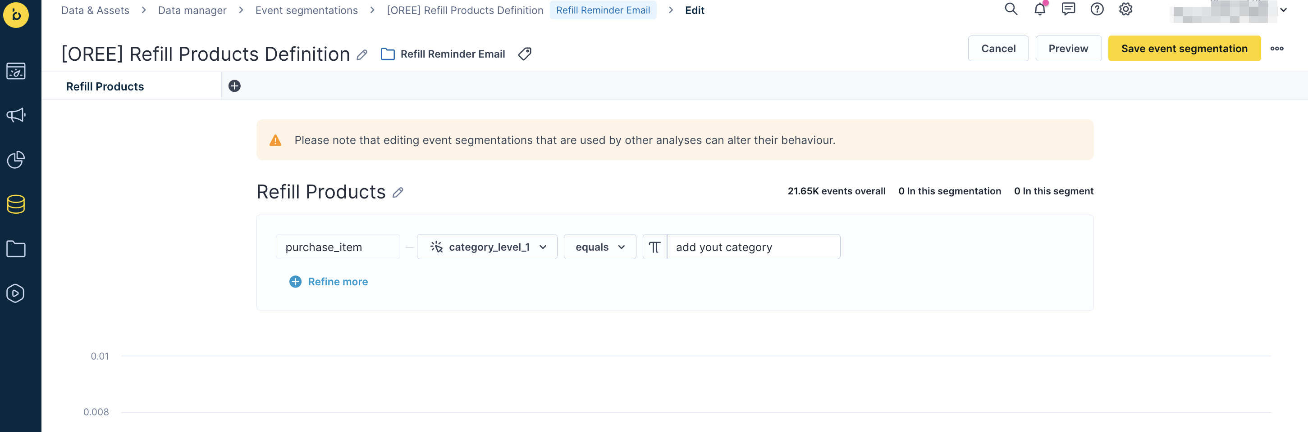Image resolution: width=1308 pixels, height=432 pixels.
Task: Click the Bloomreach logo icon
Action: (x=16, y=14)
